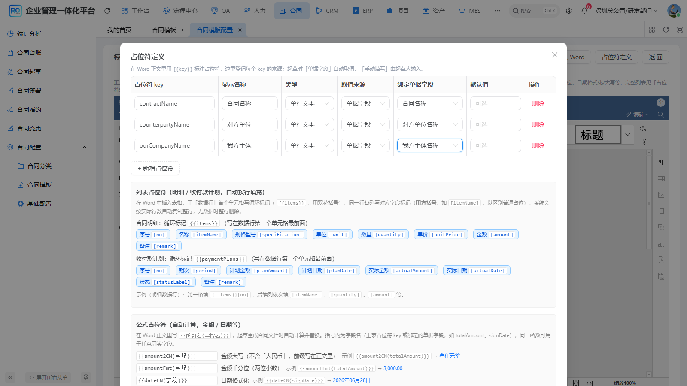Click the paragraph mark icon in editor

click(x=661, y=162)
